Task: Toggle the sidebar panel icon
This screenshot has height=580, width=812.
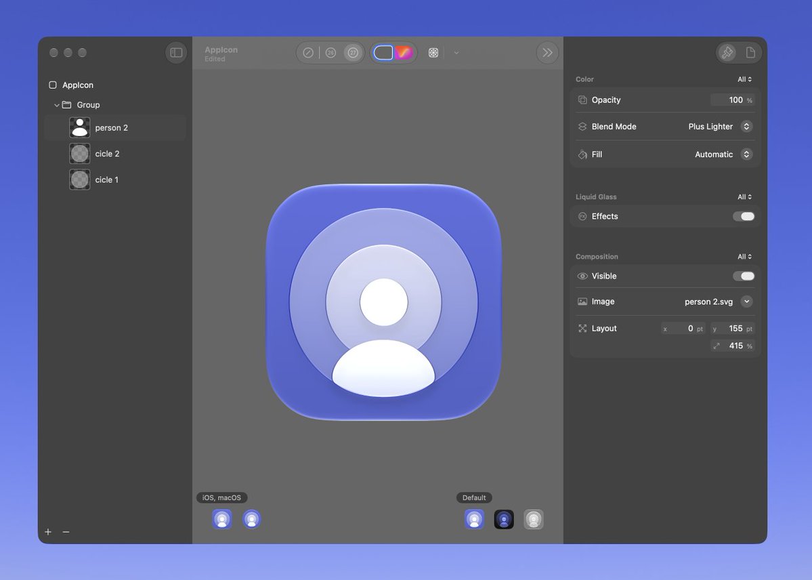Action: [176, 52]
